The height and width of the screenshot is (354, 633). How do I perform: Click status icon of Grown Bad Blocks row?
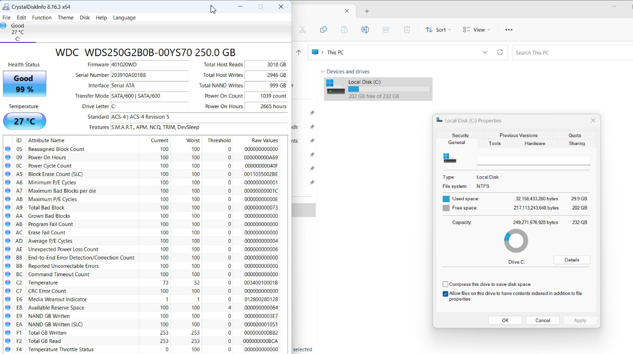click(x=8, y=216)
